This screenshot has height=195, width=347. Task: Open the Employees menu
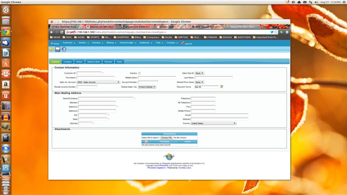coord(146,43)
